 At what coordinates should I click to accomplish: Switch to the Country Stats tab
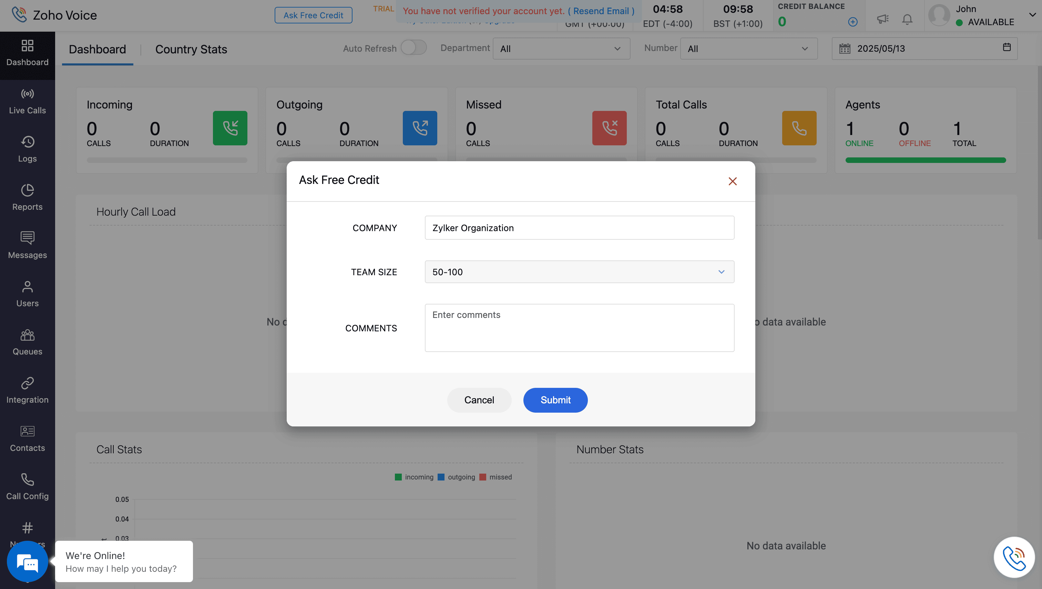(191, 49)
